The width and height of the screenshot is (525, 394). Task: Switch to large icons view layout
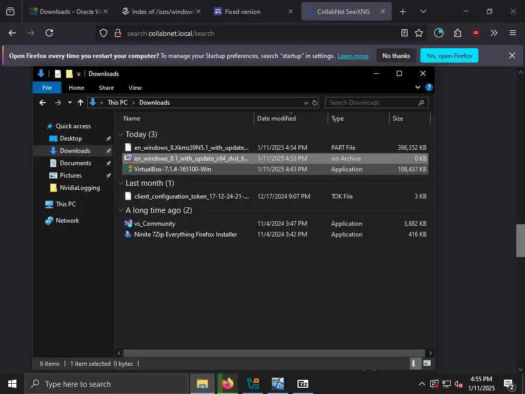coord(427,363)
